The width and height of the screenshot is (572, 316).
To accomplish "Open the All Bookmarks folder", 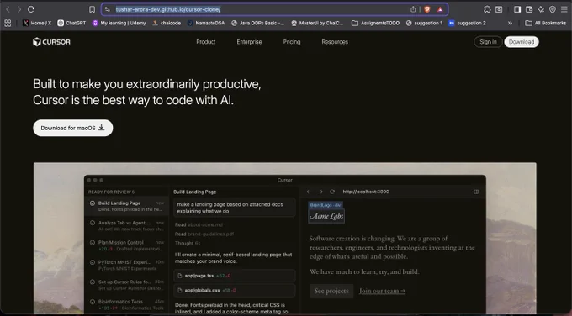I will (546, 23).
